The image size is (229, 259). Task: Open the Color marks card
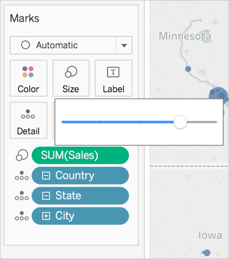(x=29, y=78)
